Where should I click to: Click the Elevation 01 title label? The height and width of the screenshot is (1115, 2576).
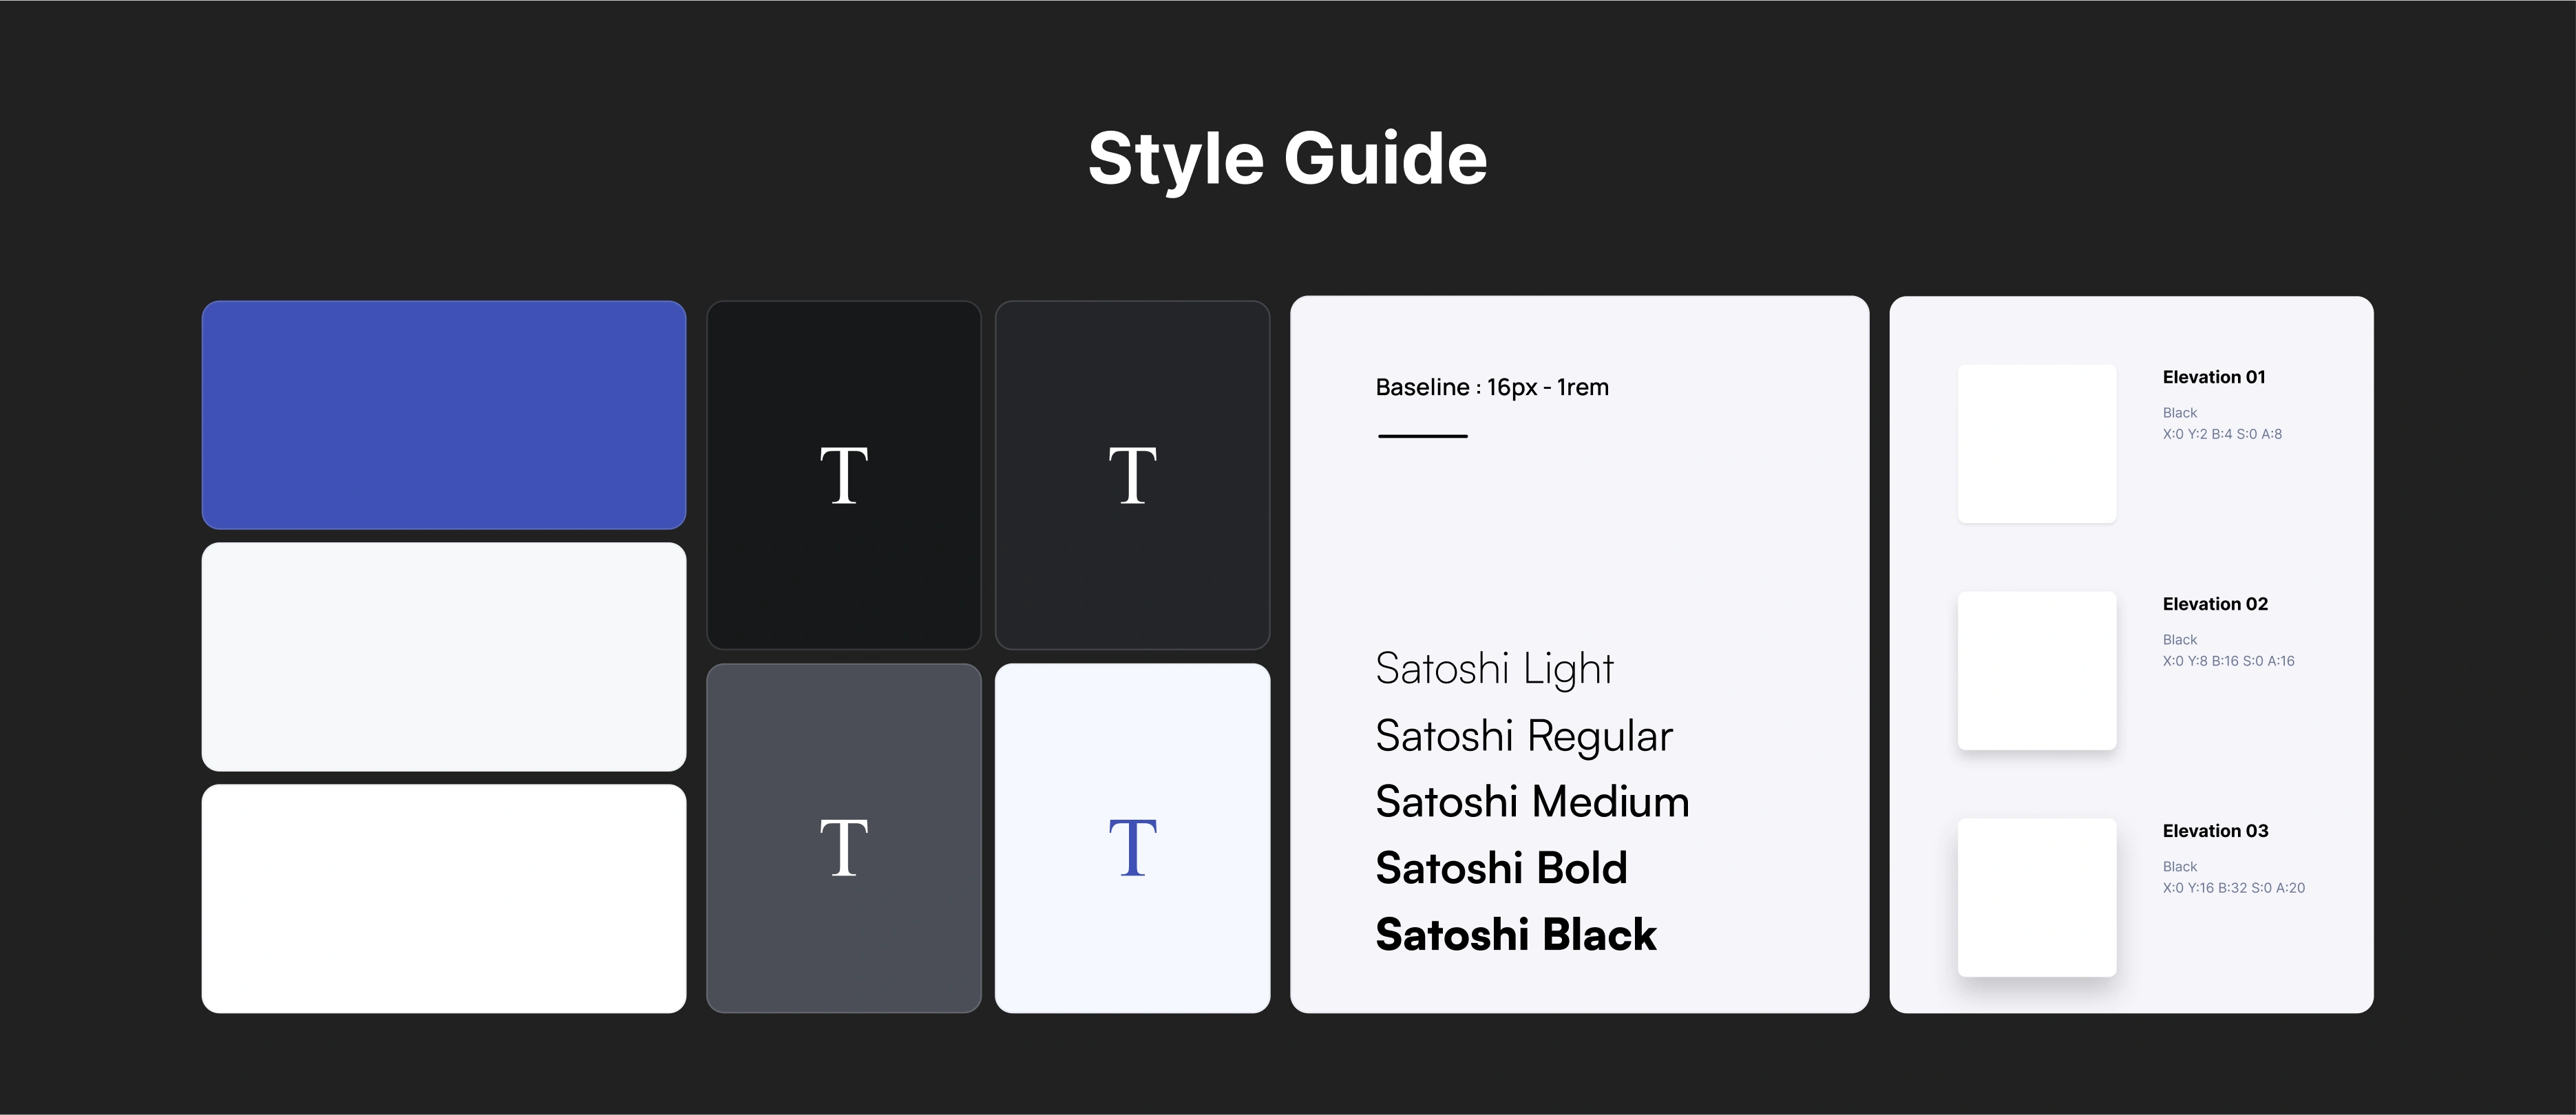pyautogui.click(x=2213, y=377)
